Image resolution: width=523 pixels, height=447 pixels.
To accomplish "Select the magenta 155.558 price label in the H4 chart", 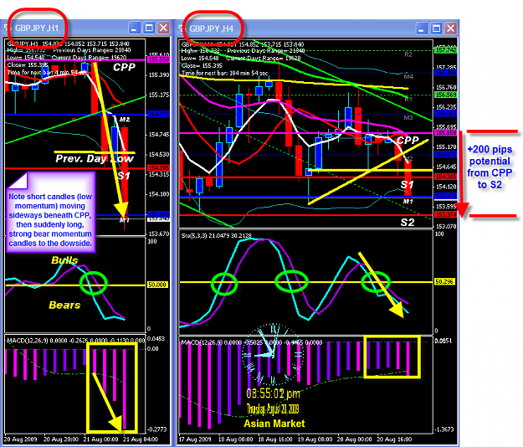I will 446,133.
